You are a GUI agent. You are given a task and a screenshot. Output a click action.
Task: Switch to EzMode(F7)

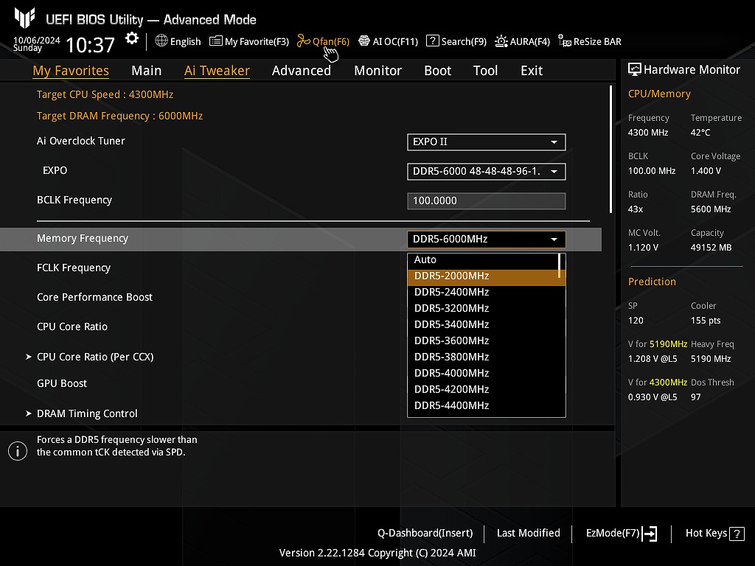(621, 534)
